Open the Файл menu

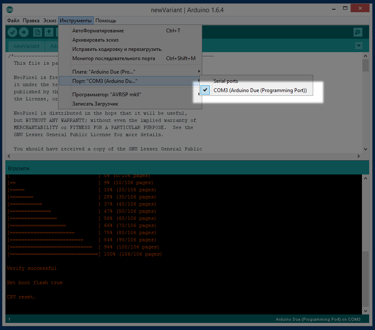pyautogui.click(x=13, y=21)
